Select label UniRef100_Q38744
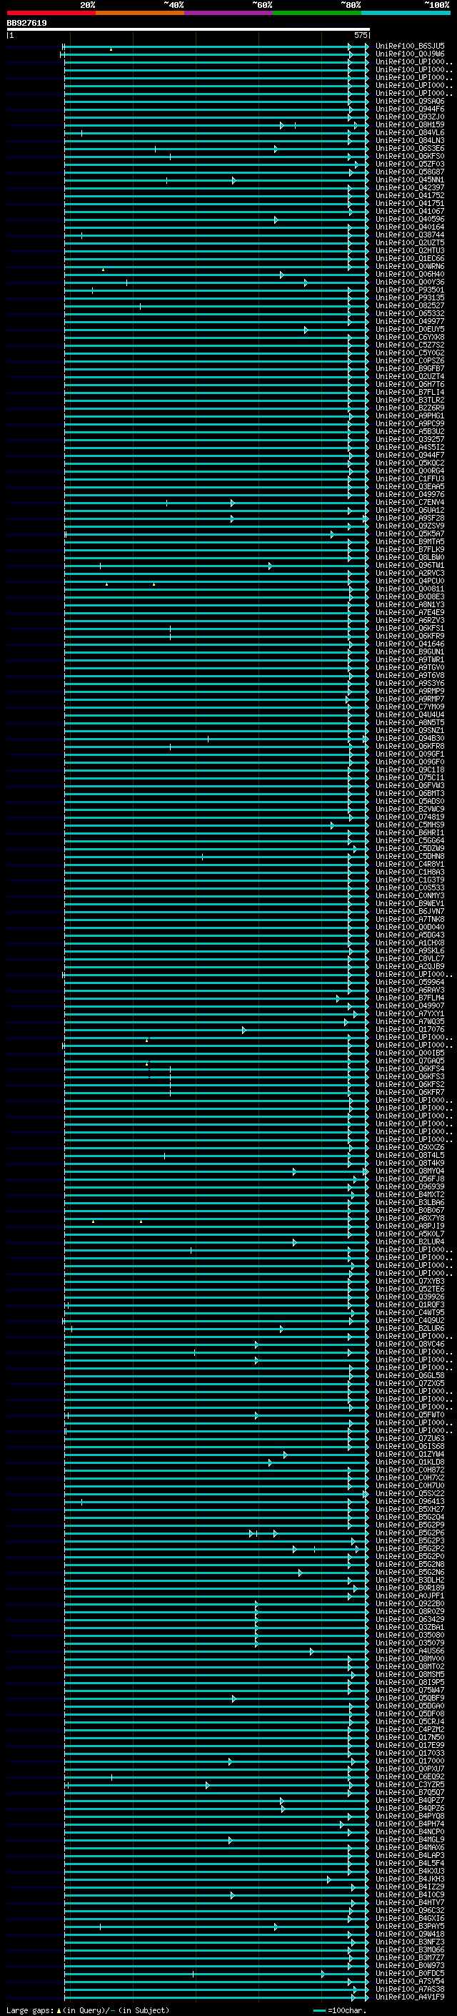This screenshot has width=457, height=2016. pyautogui.click(x=410, y=235)
